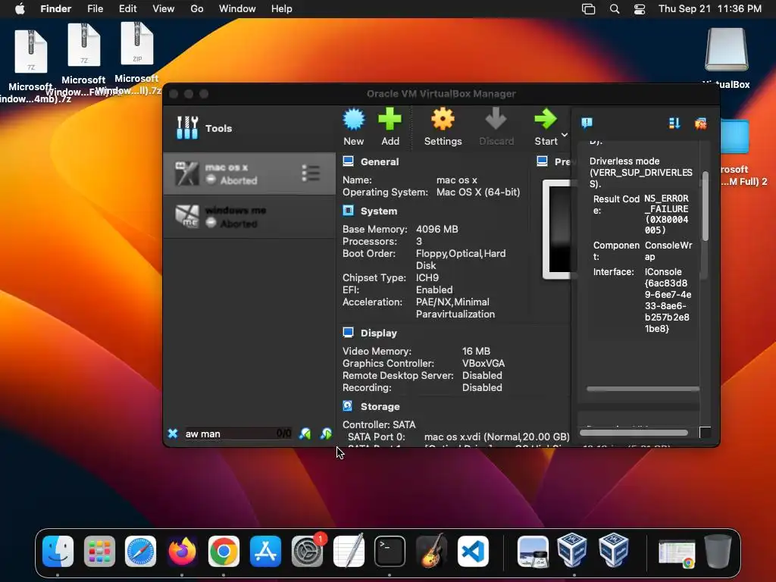
Task: Close the VM search bar with X
Action: coord(173,433)
